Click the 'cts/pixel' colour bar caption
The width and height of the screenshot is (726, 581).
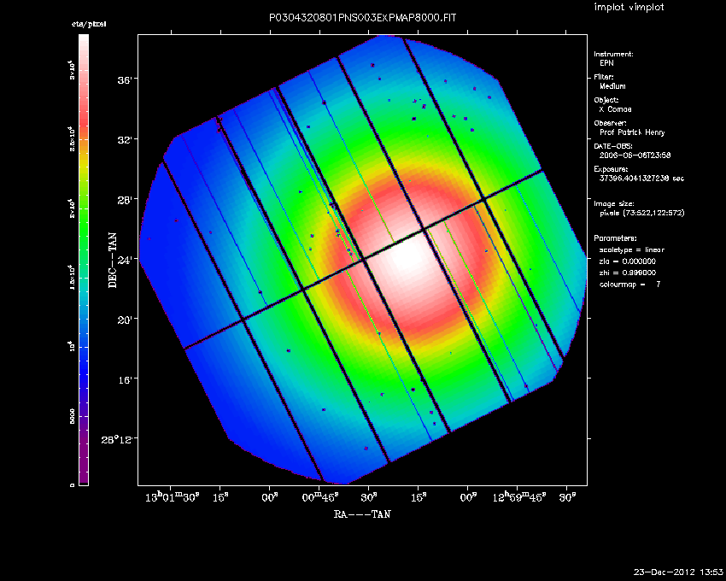tap(89, 24)
